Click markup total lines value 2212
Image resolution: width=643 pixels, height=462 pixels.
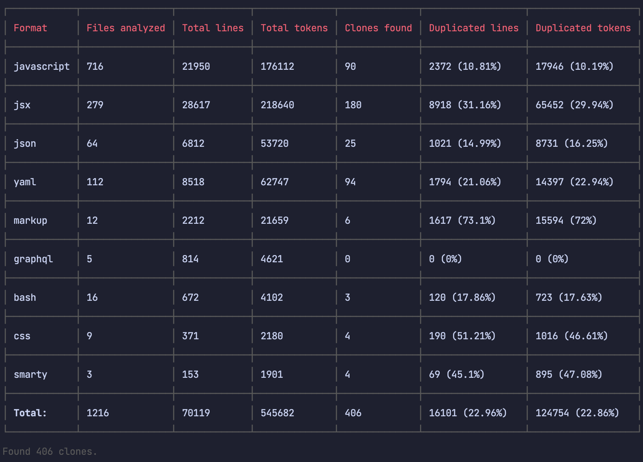click(193, 221)
